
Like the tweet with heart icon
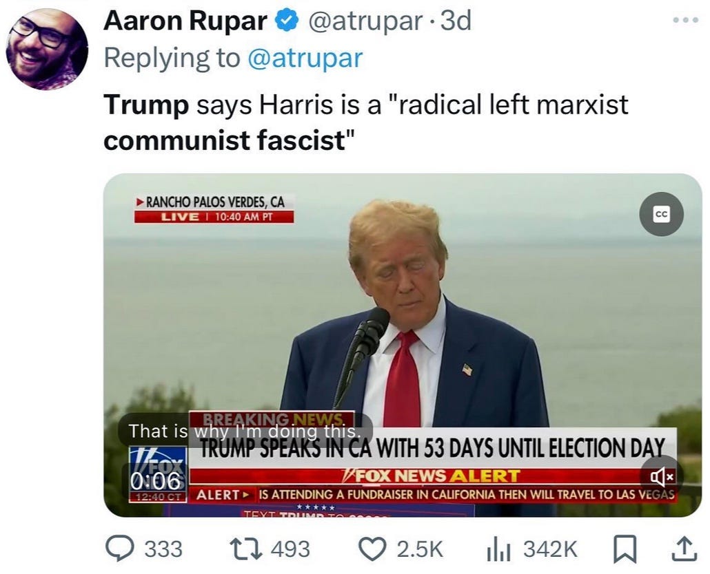pos(372,549)
